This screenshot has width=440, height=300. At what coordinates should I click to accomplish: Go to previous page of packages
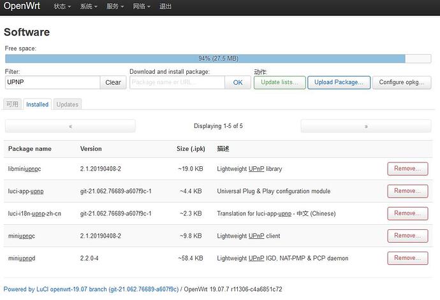pyautogui.click(x=70, y=126)
